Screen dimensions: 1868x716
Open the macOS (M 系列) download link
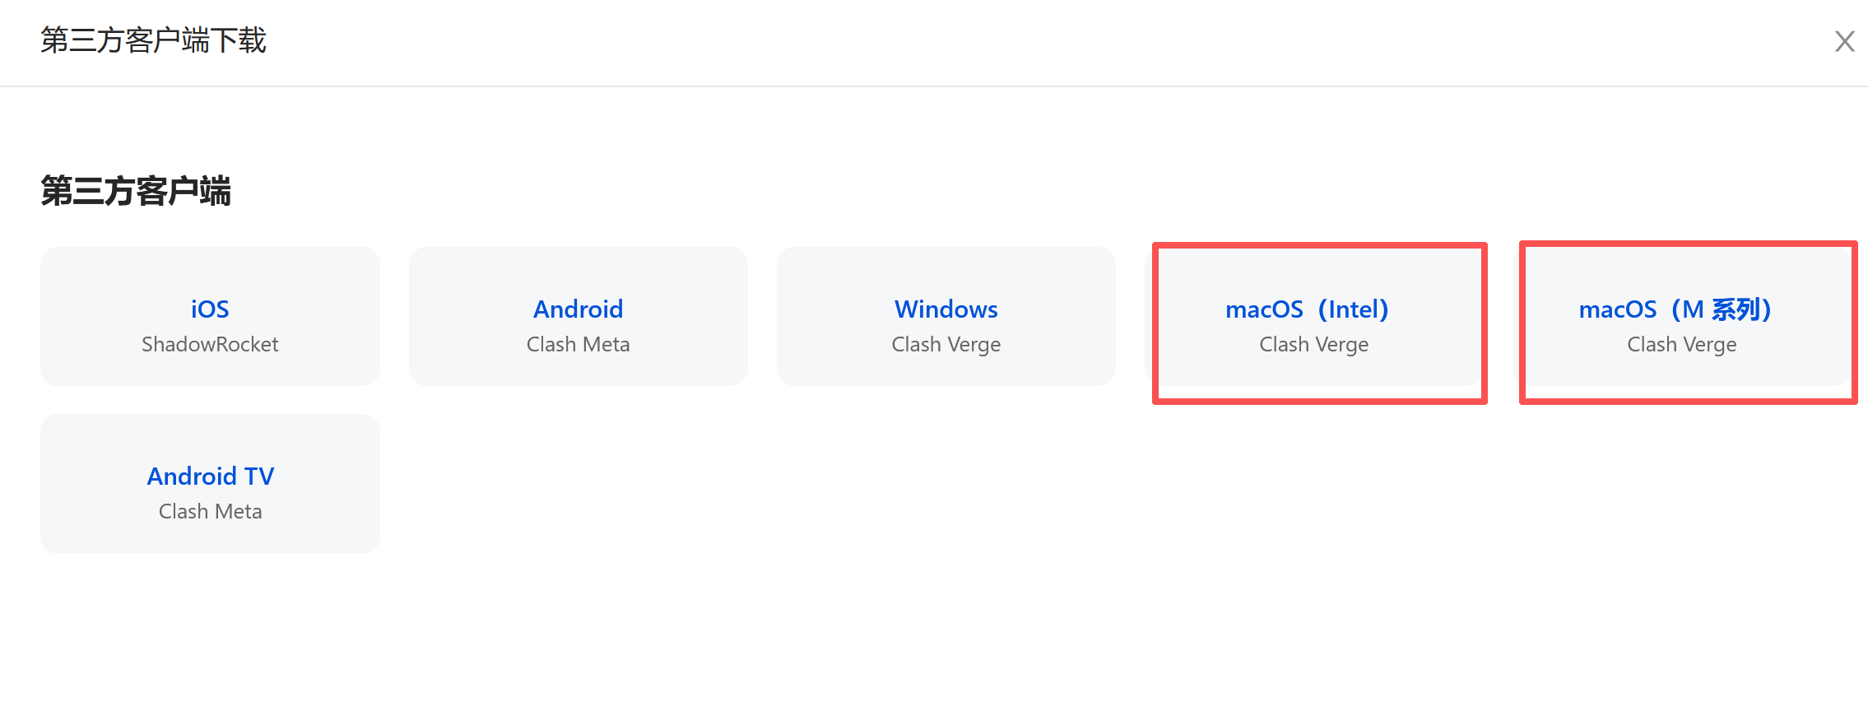pyautogui.click(x=1675, y=309)
